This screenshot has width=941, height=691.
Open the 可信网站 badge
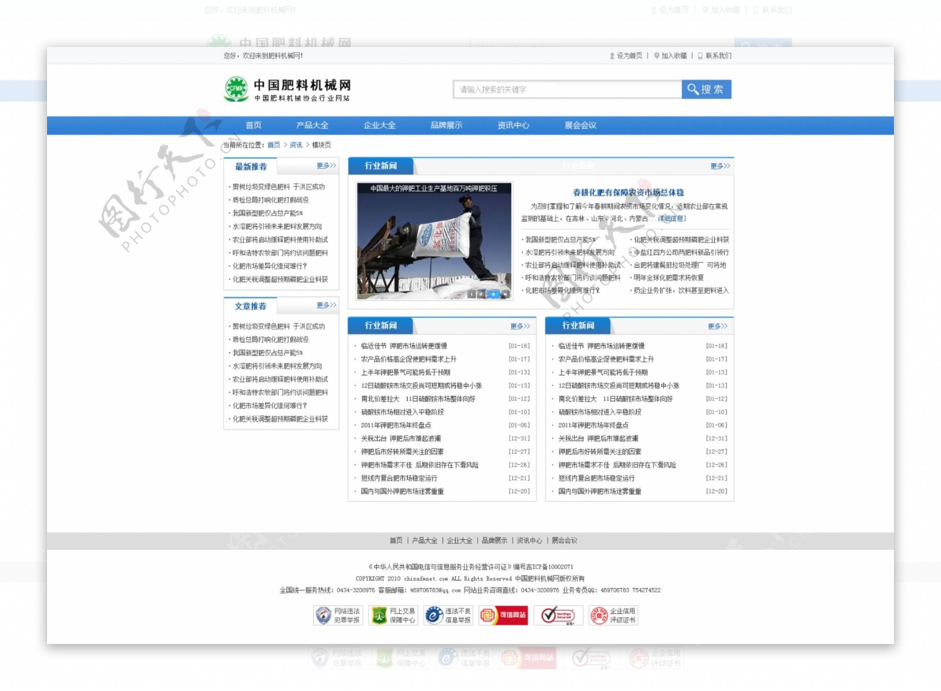tap(503, 615)
